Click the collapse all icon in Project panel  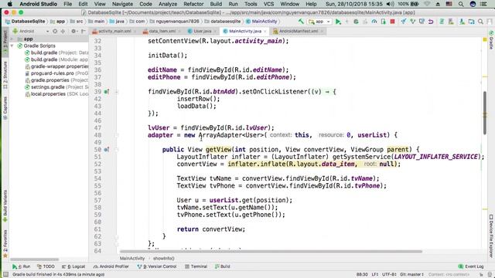pos(63,31)
